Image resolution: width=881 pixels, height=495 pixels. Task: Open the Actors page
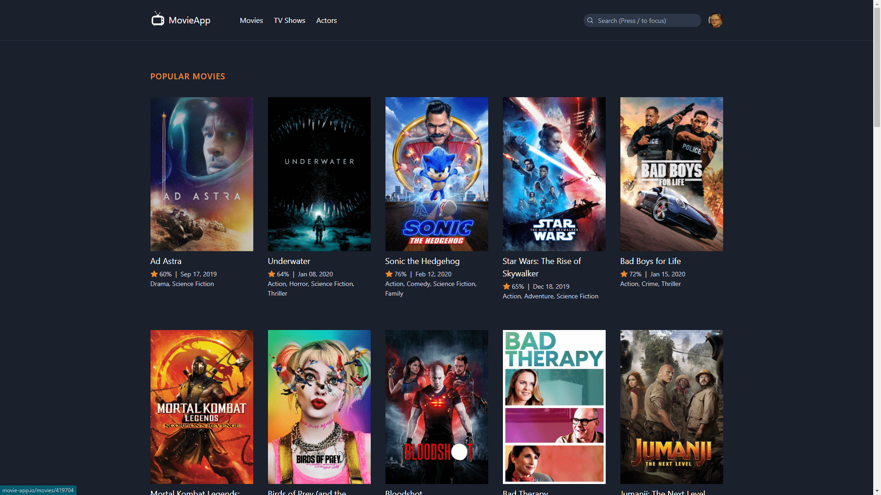[x=326, y=20]
